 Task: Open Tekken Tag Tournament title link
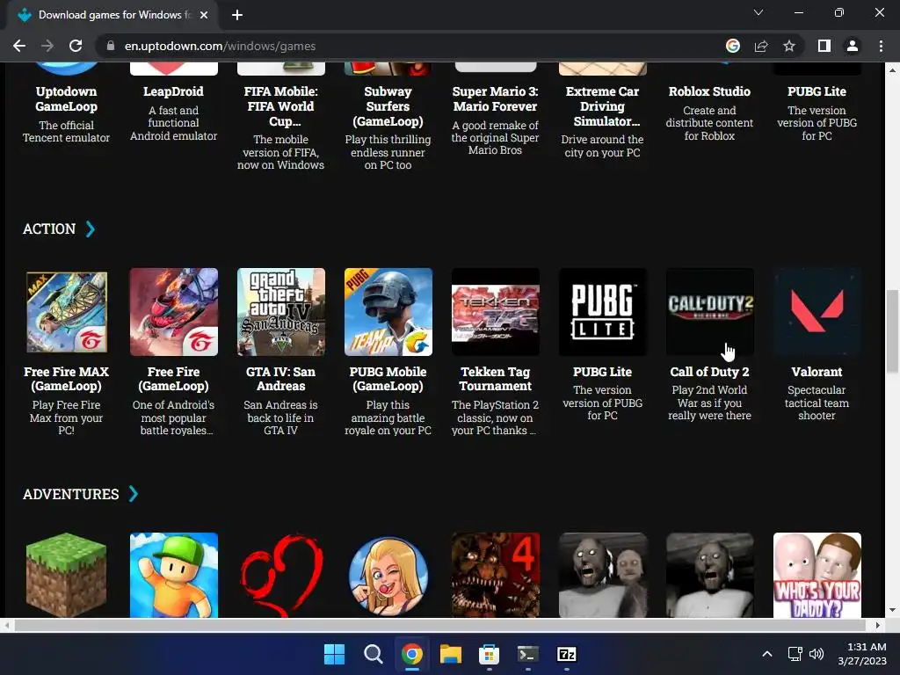[x=496, y=379]
